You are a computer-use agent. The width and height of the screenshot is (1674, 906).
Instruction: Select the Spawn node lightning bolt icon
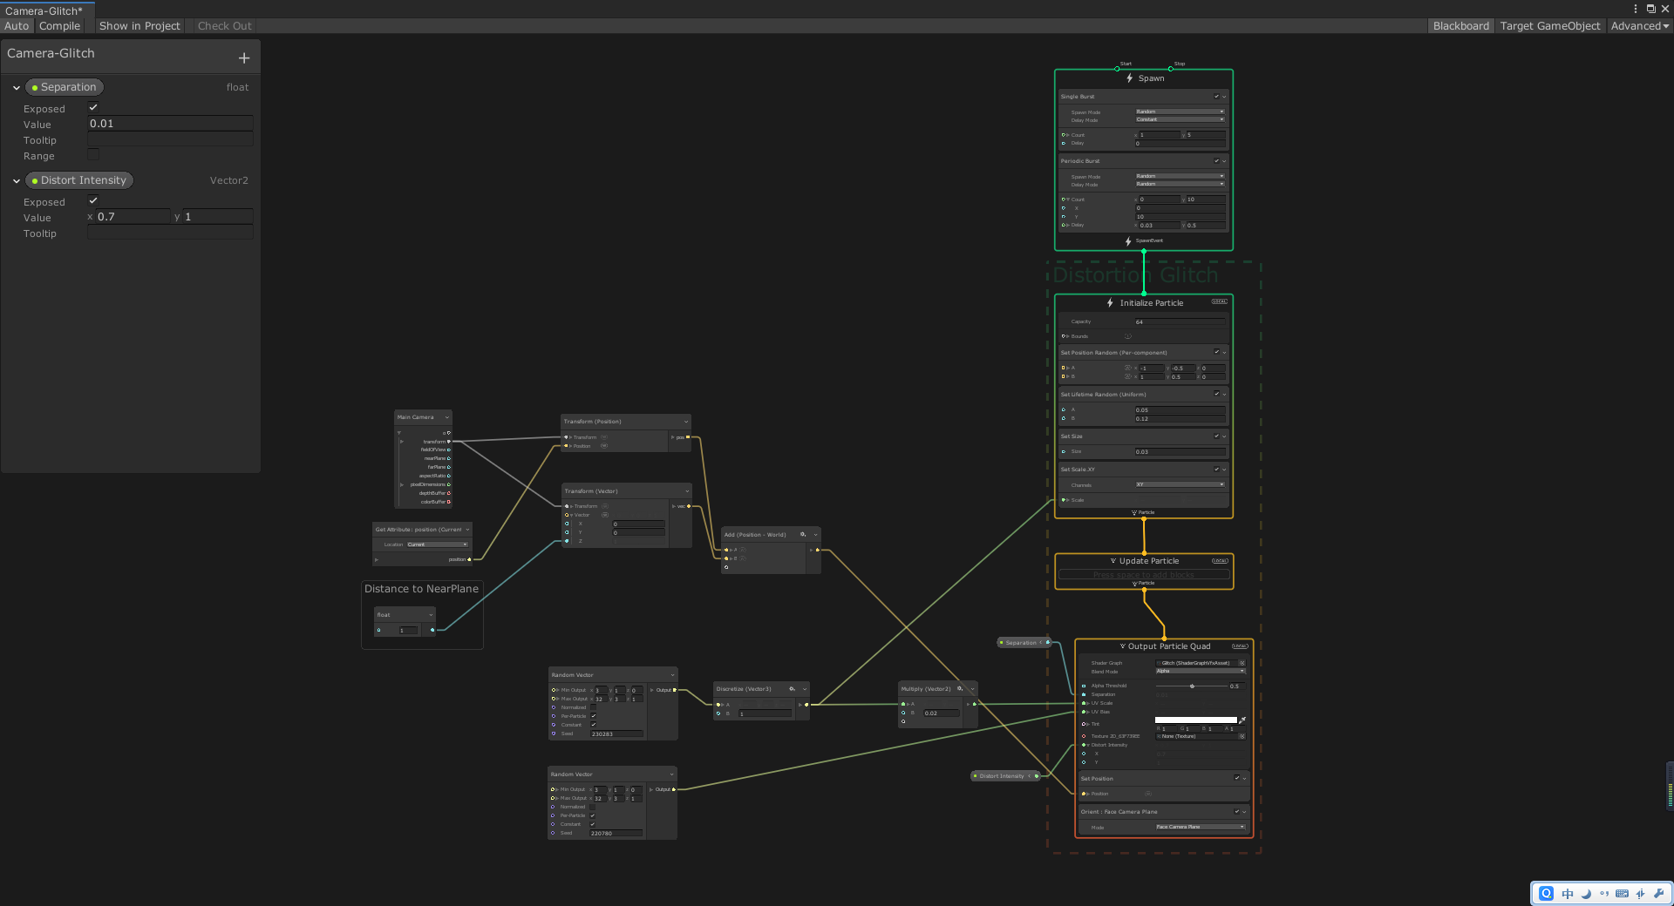click(x=1129, y=78)
